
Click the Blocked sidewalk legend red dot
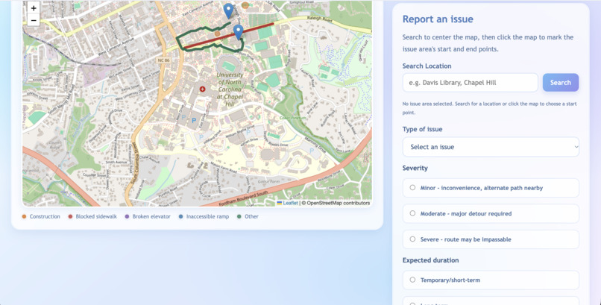70,216
